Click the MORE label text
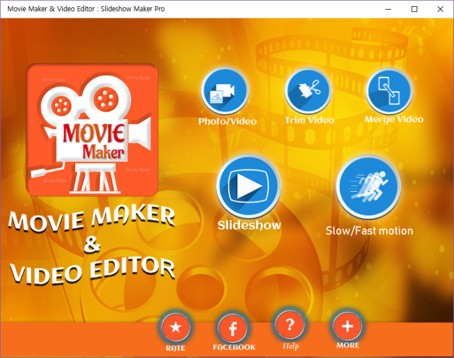 point(348,345)
